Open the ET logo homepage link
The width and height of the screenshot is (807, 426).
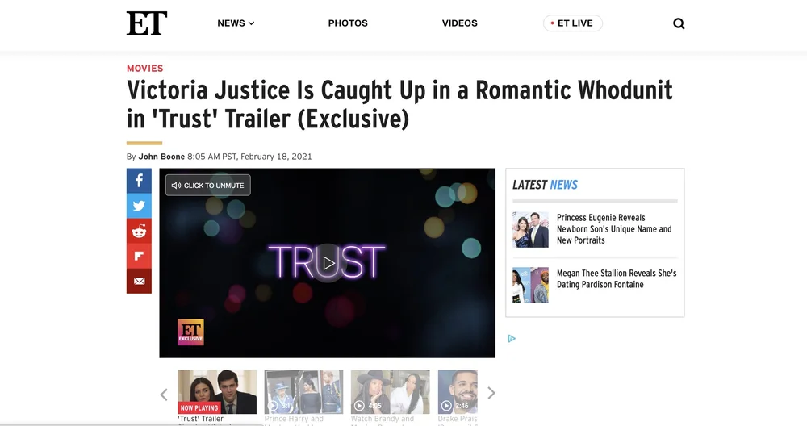coord(147,23)
